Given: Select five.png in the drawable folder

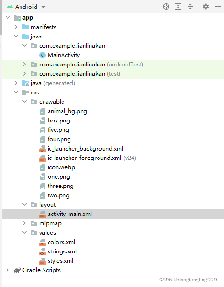Looking at the screenshot, I should coord(58,130).
